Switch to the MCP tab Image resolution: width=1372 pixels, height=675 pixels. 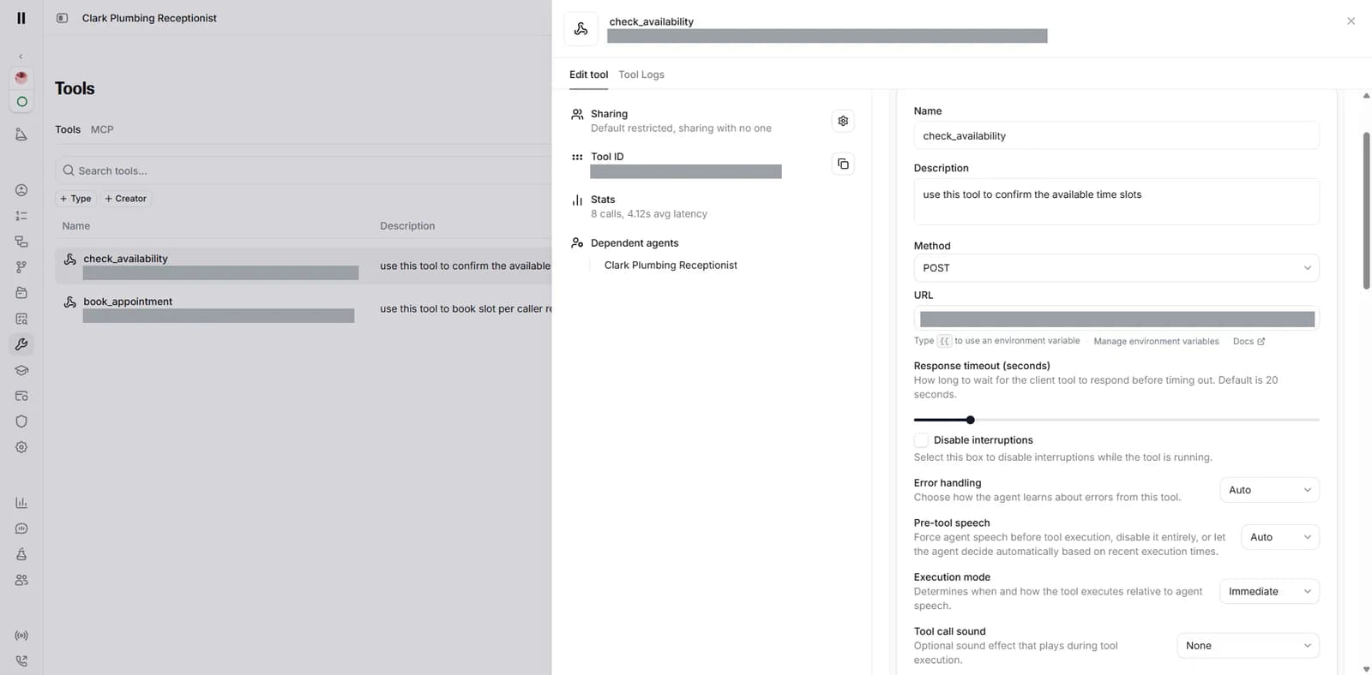[x=102, y=129]
